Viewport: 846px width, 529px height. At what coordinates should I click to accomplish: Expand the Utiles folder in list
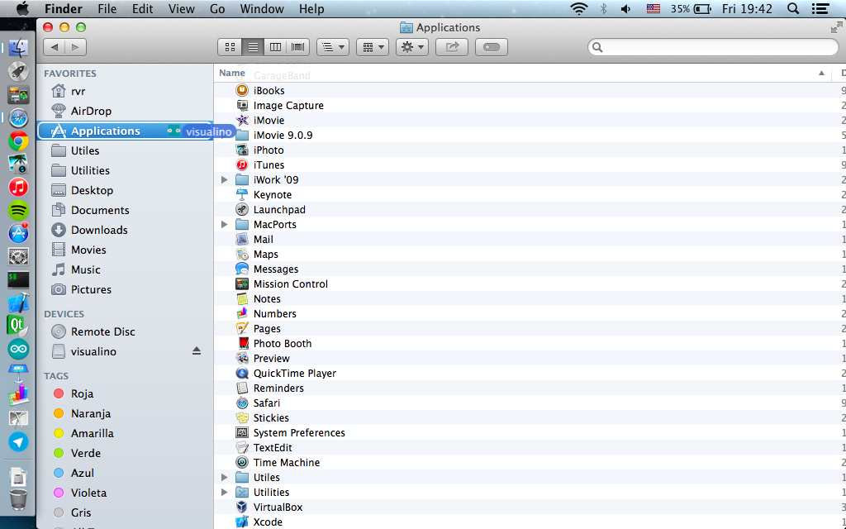(x=225, y=477)
